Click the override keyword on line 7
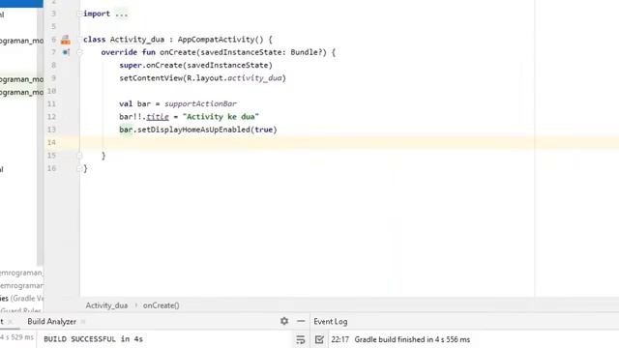 [119, 52]
